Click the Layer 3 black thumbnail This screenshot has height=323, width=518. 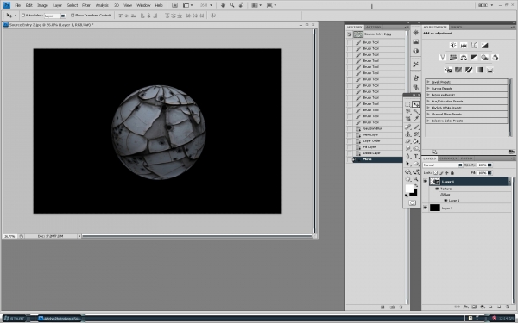(435, 208)
